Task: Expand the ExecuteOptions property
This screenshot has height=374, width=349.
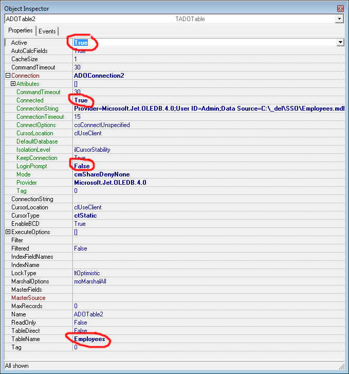Action: [8, 232]
